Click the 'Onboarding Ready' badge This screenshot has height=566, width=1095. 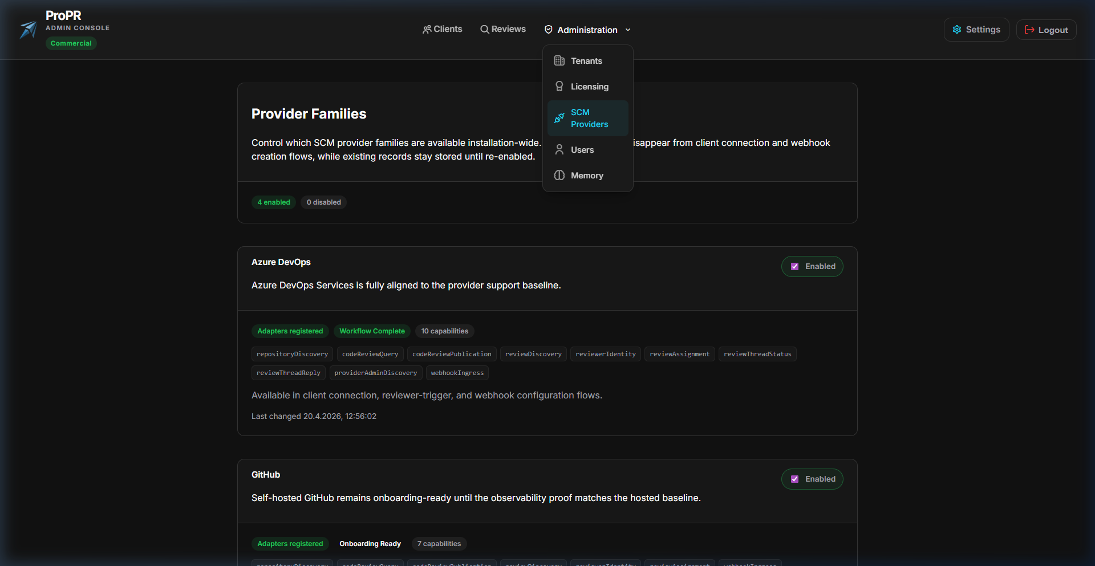coord(370,544)
